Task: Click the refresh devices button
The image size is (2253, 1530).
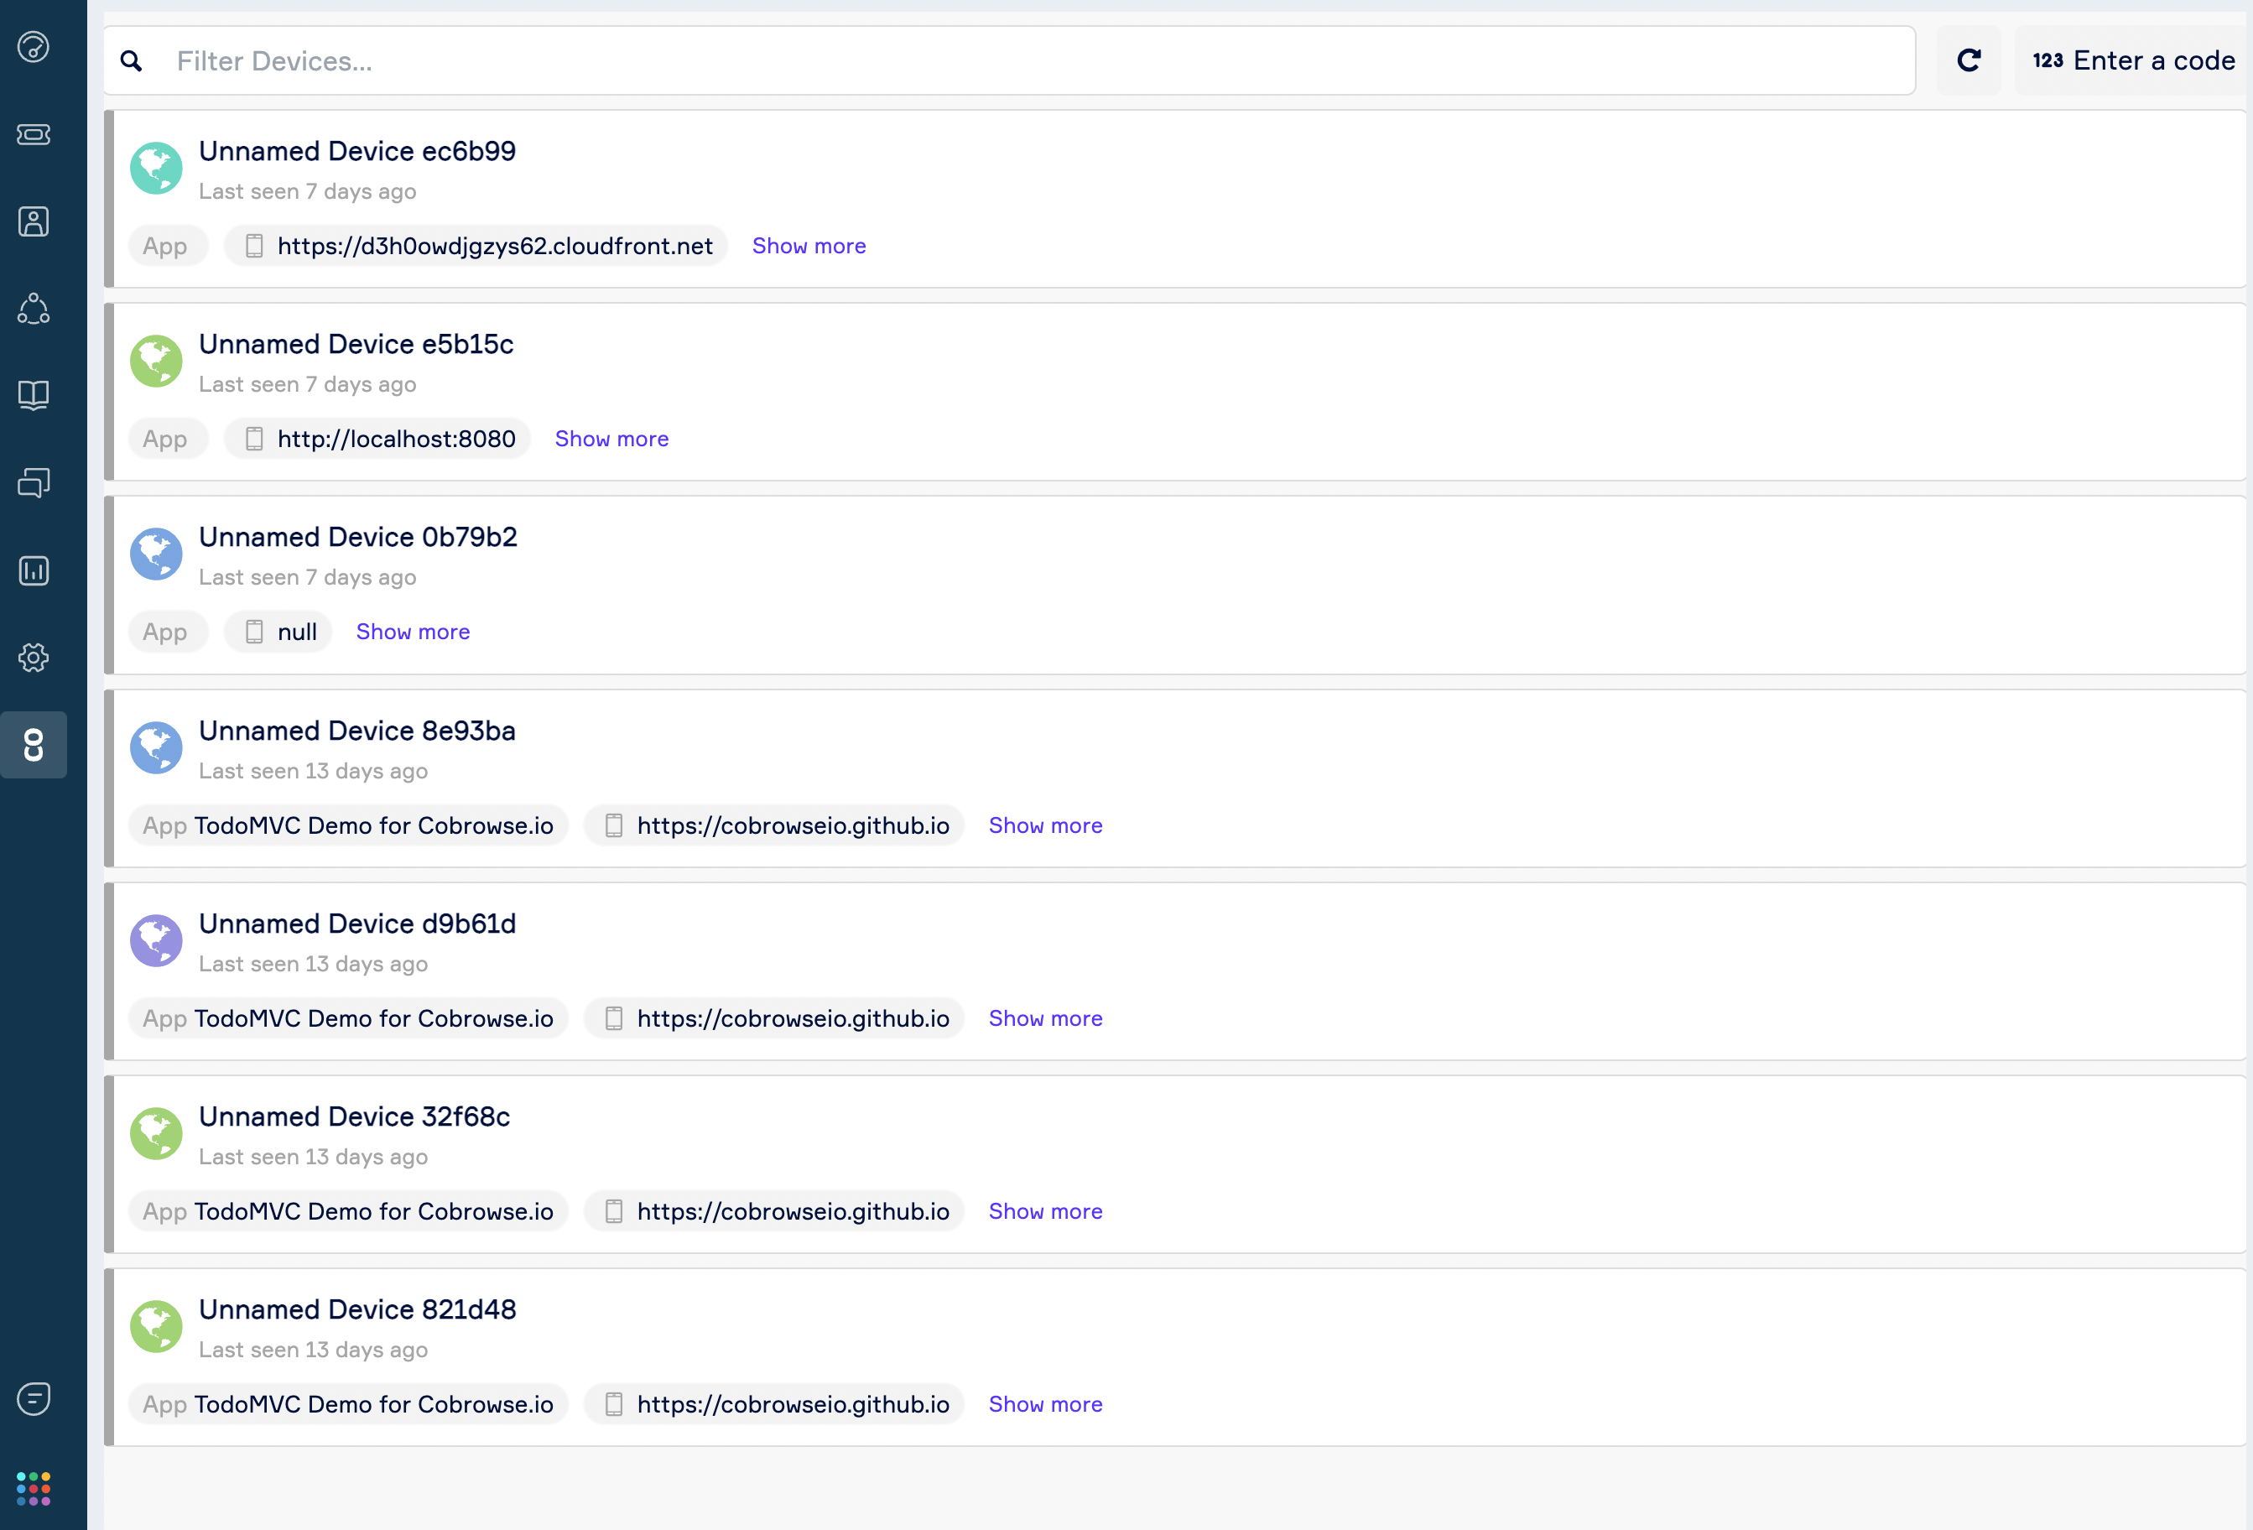Action: [x=1968, y=60]
